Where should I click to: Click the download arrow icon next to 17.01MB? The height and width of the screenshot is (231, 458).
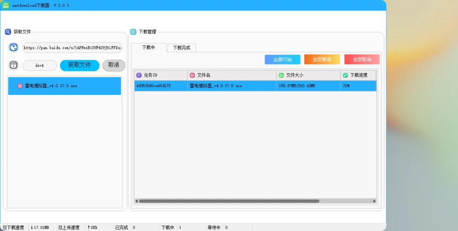[x=32, y=228]
